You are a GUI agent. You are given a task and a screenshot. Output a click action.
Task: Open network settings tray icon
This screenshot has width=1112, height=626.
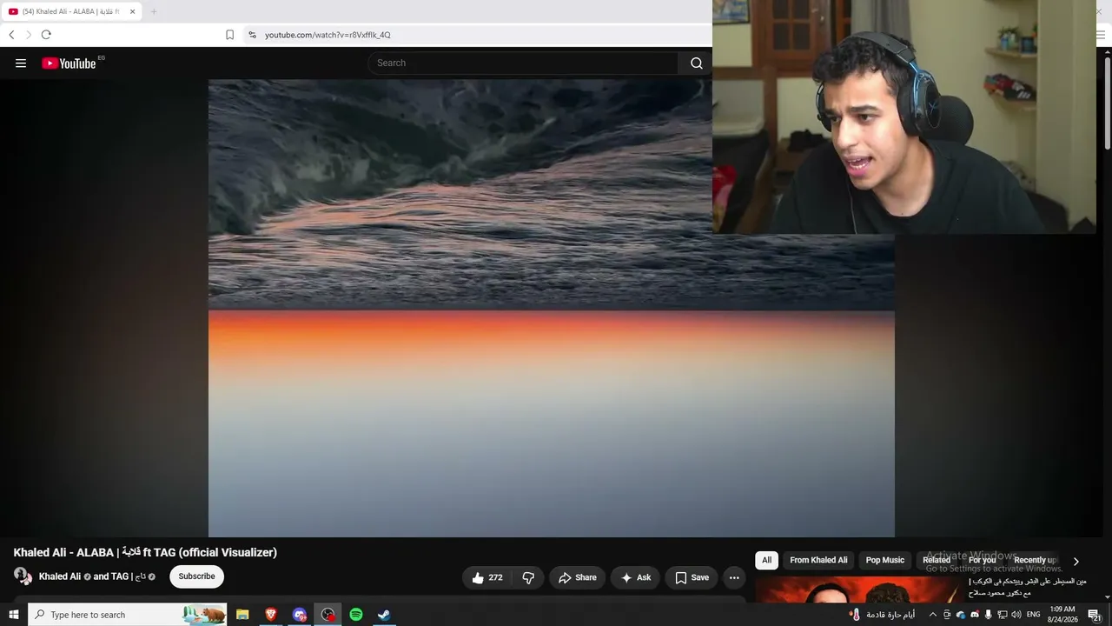point(1003,615)
